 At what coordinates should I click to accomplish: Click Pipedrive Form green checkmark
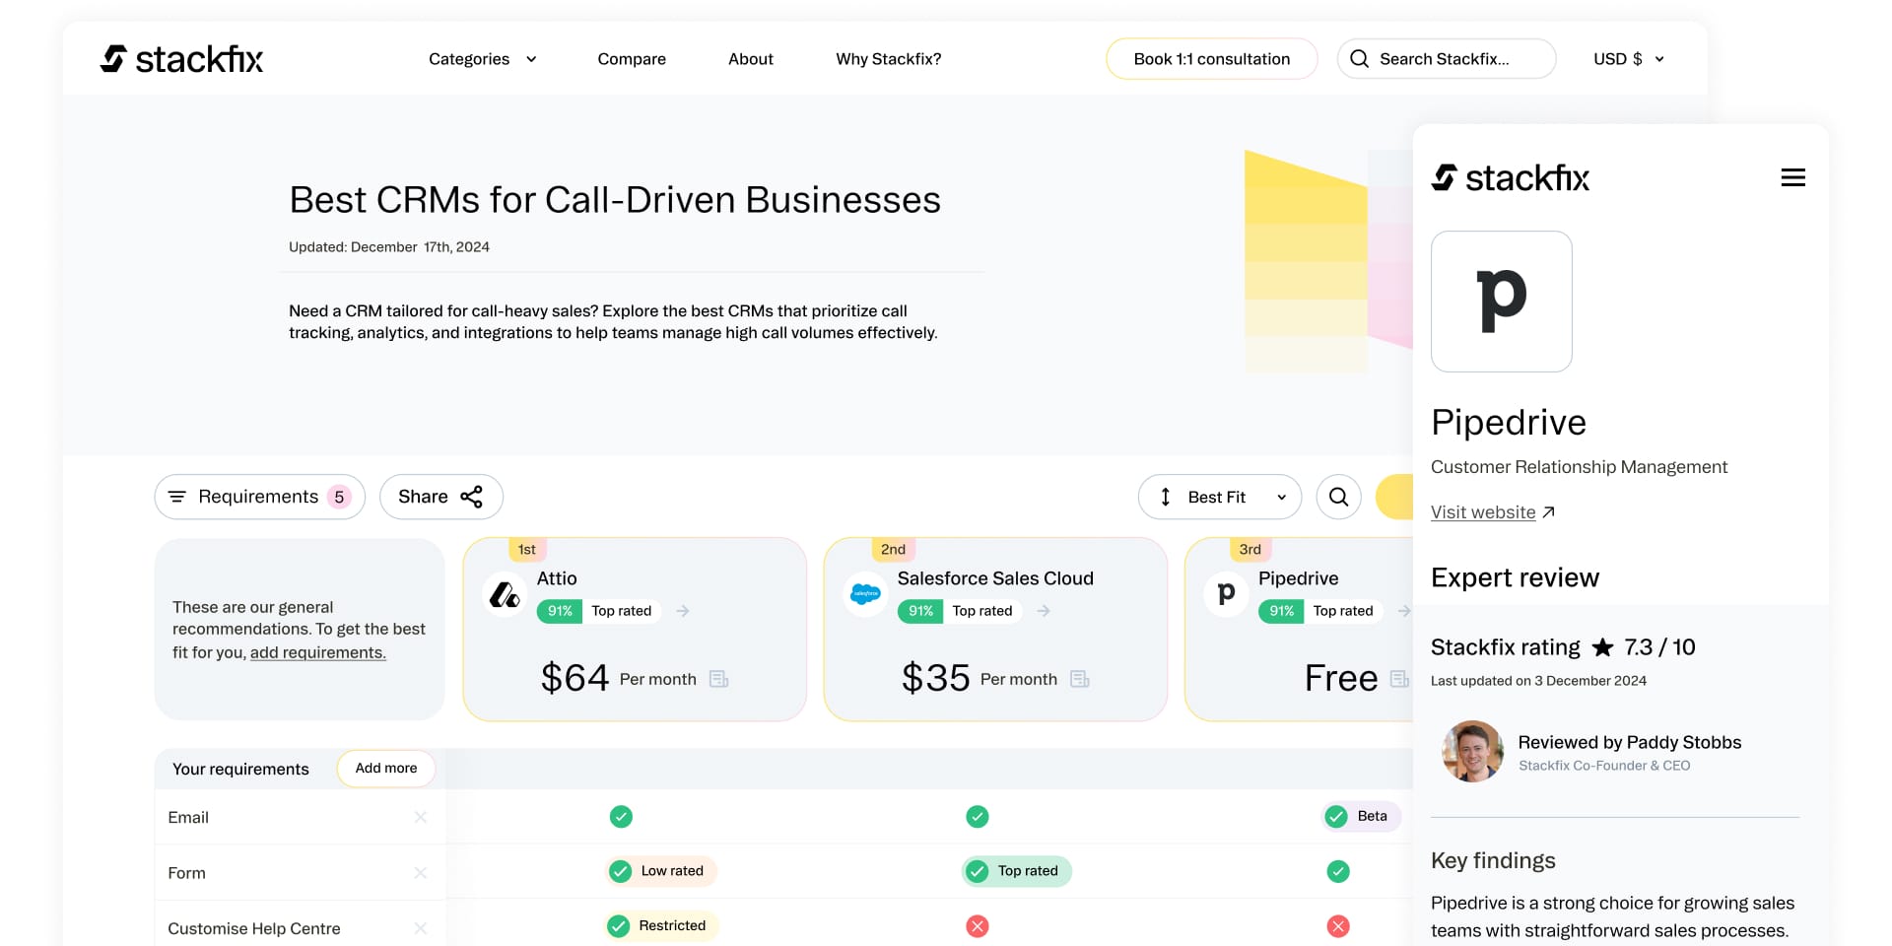(1338, 871)
